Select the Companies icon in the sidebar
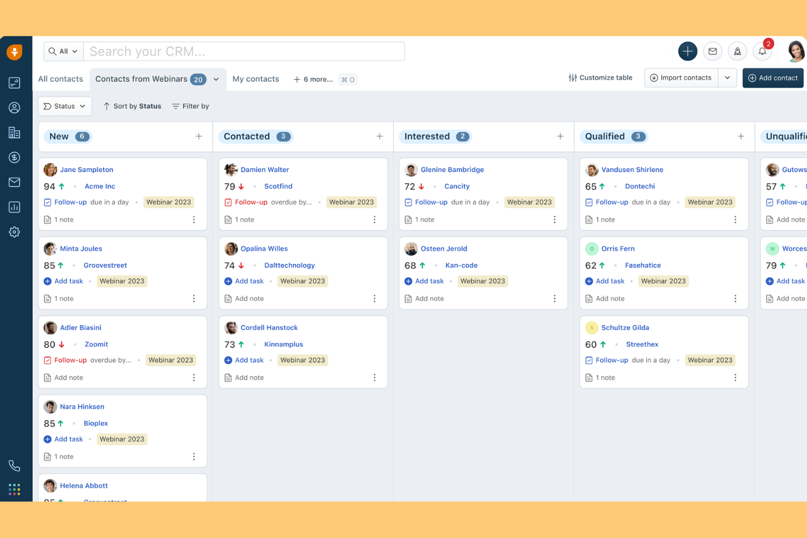The image size is (807, 538). [15, 132]
